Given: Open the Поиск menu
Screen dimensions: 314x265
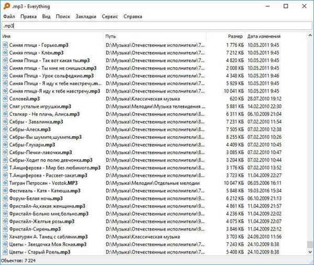Looking at the screenshot, I should [x=63, y=16].
